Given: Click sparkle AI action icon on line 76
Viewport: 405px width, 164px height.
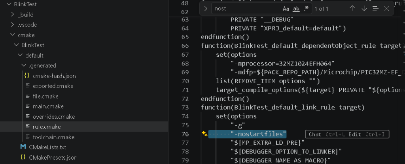Looking at the screenshot, I should tap(204, 133).
